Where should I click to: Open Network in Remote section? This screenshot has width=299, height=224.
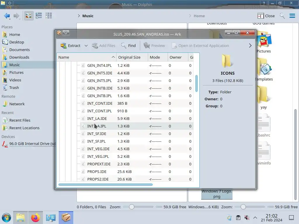[28, 104]
